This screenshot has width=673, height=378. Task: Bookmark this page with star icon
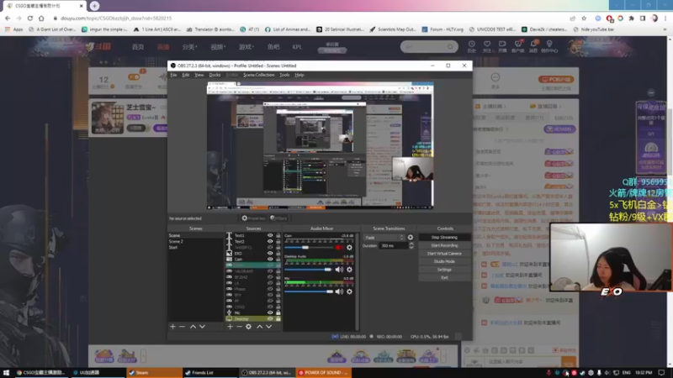(584, 18)
